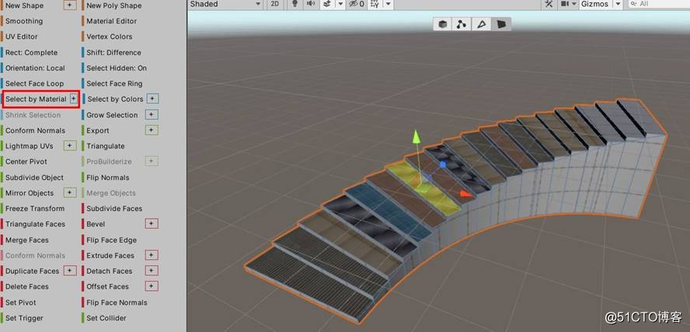The height and width of the screenshot is (332, 690).
Task: Toggle Rect: Complete selection setting
Action: (x=31, y=53)
